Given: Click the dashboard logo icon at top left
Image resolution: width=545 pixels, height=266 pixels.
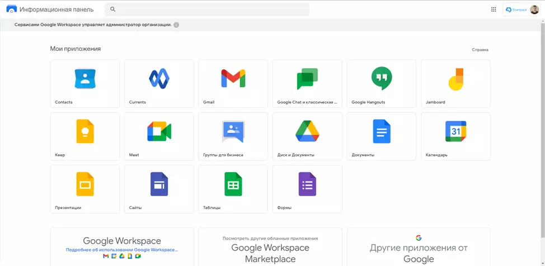Looking at the screenshot, I should pos(11,9).
